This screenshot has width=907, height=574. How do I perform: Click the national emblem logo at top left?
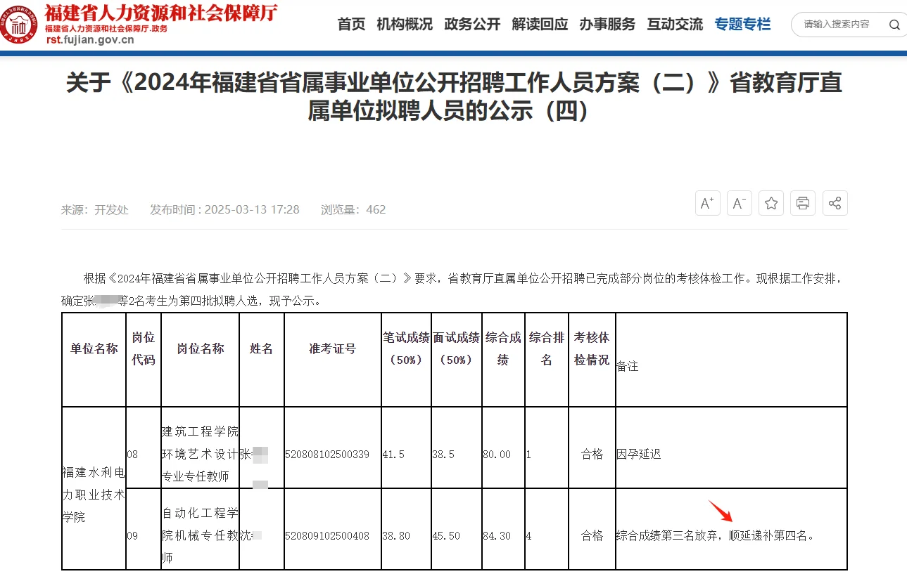20,25
